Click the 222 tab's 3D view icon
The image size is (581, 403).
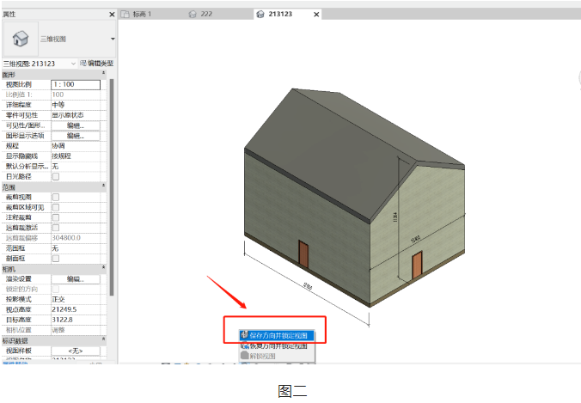[x=193, y=14]
